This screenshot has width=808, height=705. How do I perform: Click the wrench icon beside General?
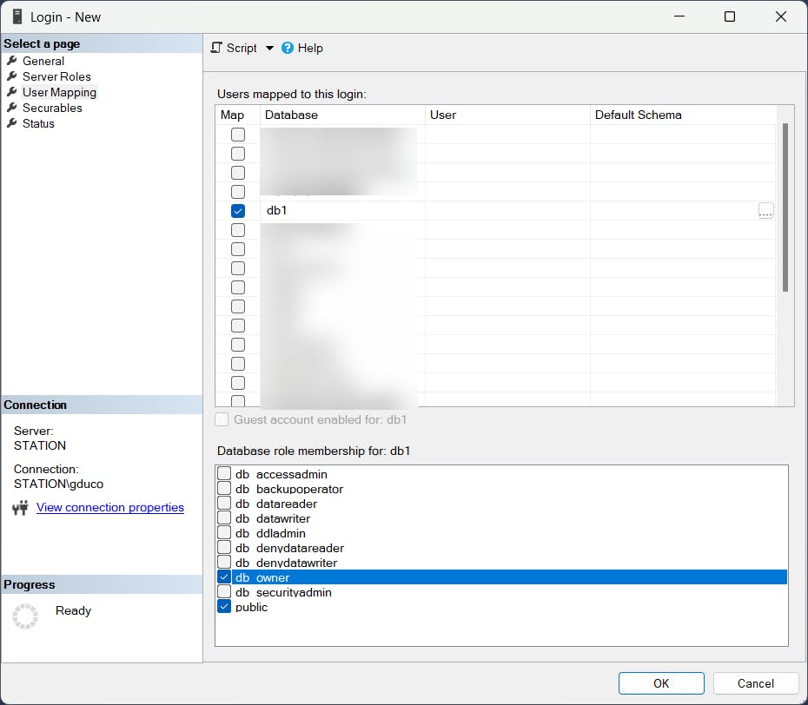pyautogui.click(x=12, y=61)
